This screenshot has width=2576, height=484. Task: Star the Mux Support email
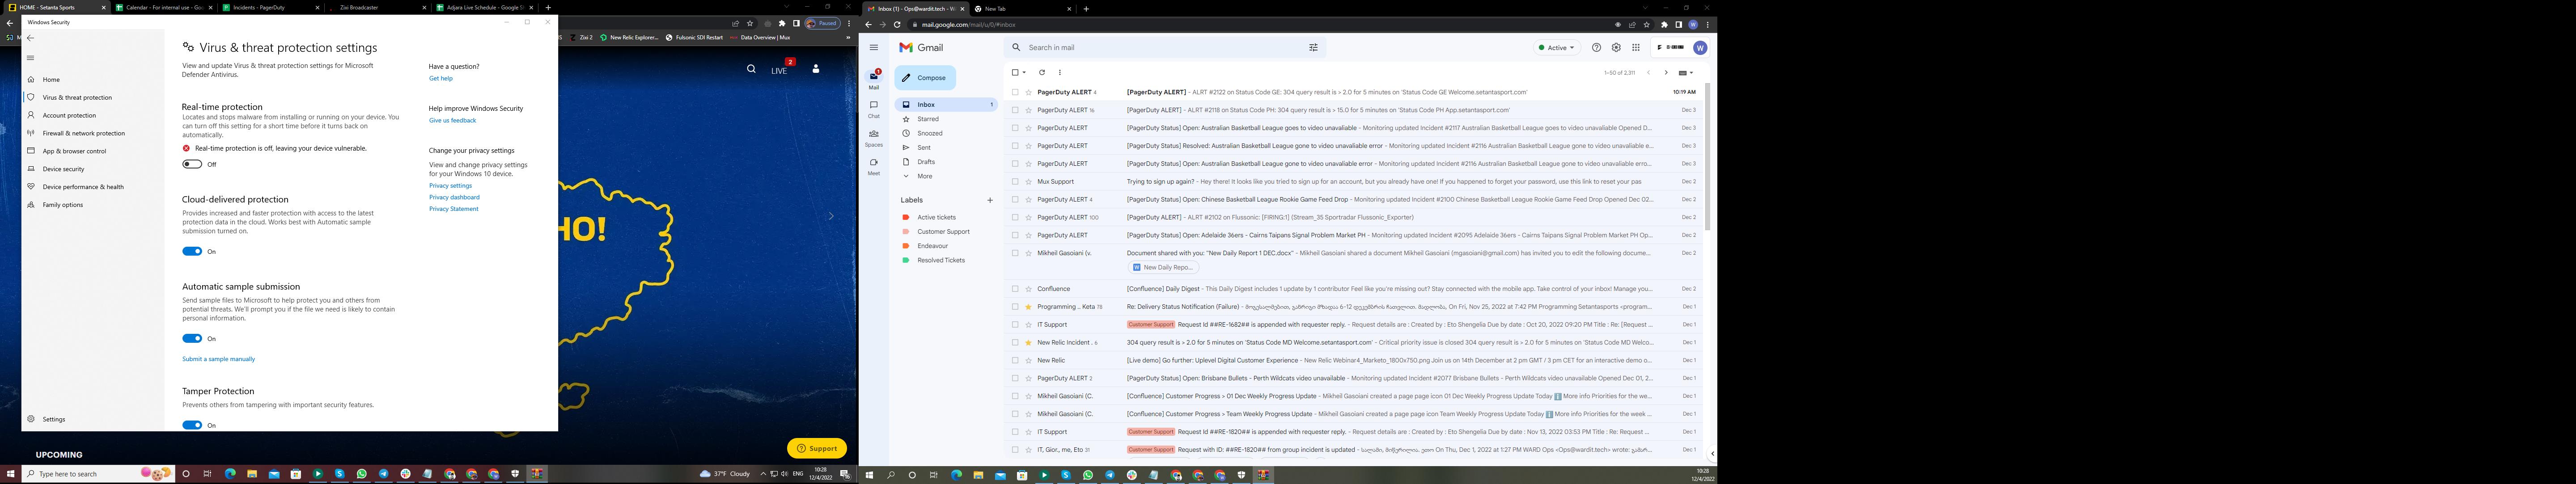tap(1028, 182)
